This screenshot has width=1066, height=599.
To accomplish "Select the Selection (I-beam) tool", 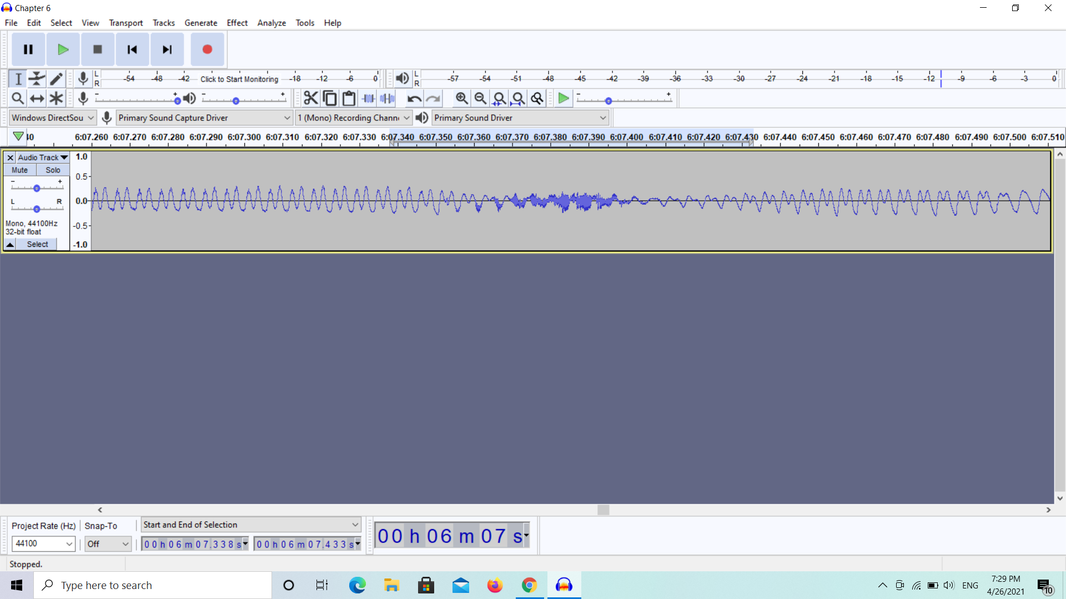I will coord(18,79).
